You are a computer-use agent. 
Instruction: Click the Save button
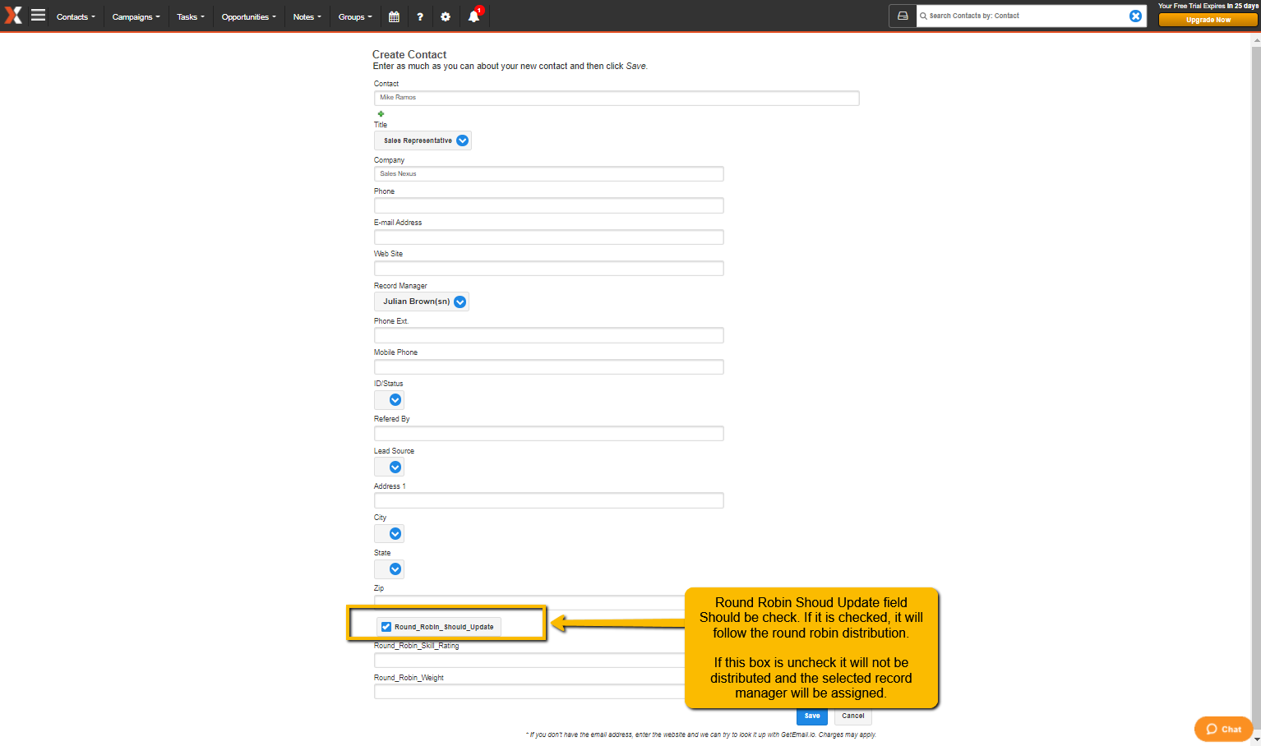click(811, 716)
